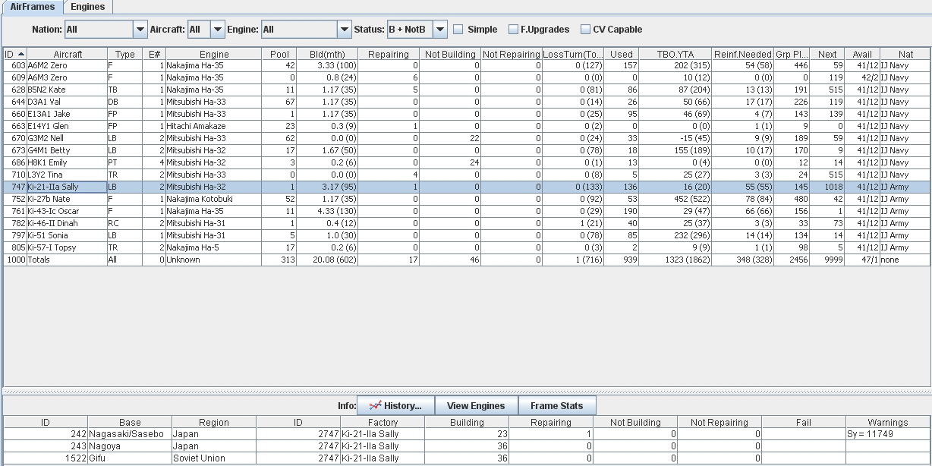This screenshot has width=932, height=466.
Task: Open the Nation dropdown
Action: coord(140,30)
